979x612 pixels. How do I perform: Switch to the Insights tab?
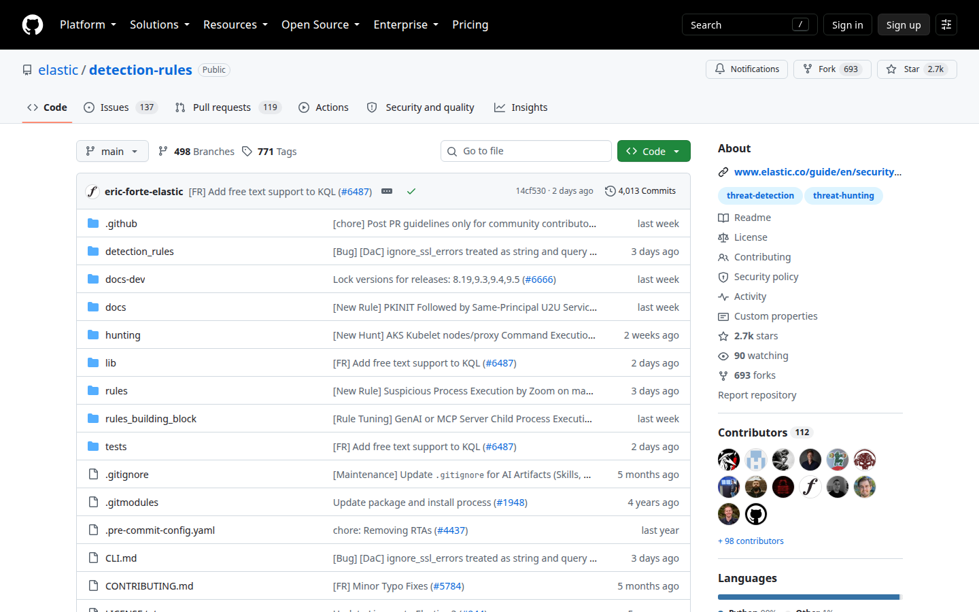(x=521, y=107)
